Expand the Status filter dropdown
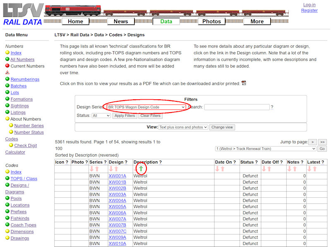The height and width of the screenshot is (247, 331). [x=101, y=116]
